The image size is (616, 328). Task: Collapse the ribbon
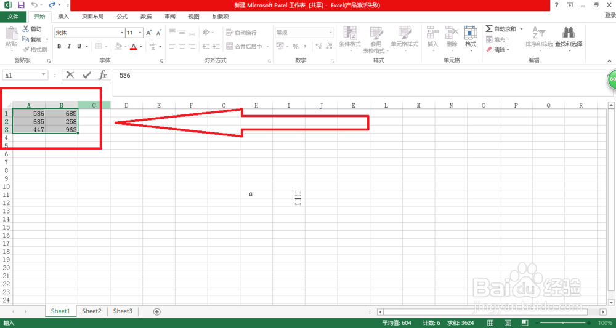(609, 61)
